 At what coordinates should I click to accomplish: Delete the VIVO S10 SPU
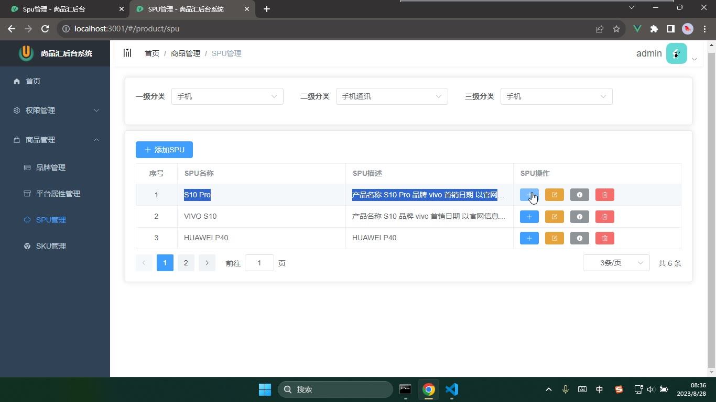click(604, 217)
